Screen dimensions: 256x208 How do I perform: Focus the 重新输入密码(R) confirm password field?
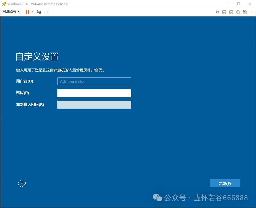pyautogui.click(x=94, y=105)
